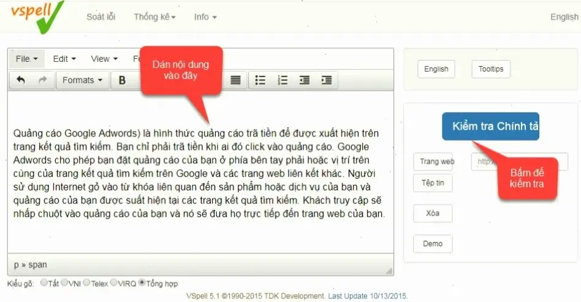
Task: Insert a numbered list
Action: click(x=283, y=80)
